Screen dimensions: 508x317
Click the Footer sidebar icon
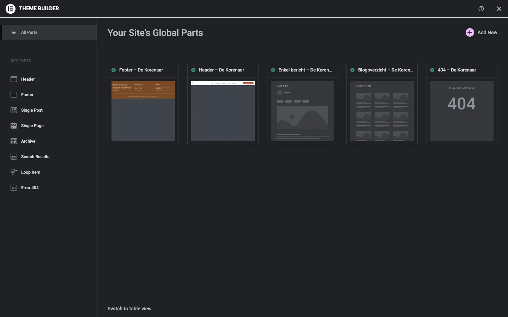(x=14, y=95)
